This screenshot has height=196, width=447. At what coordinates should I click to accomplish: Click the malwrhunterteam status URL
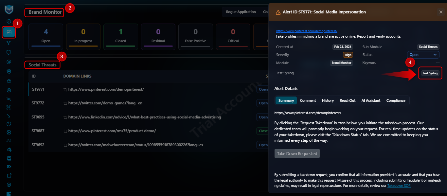click(x=135, y=145)
